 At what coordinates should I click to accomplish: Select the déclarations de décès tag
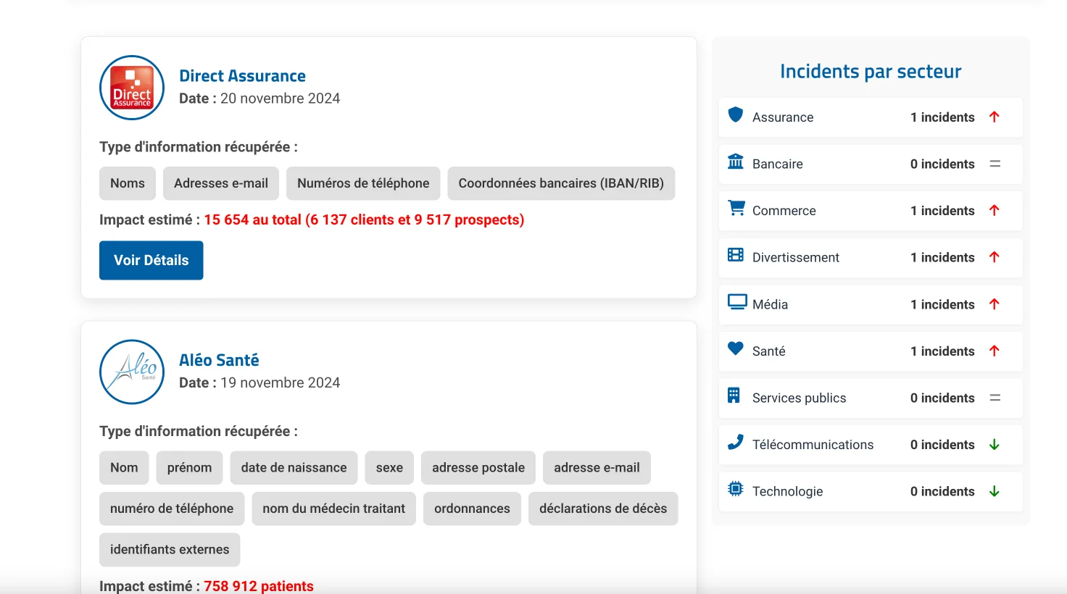[603, 509]
